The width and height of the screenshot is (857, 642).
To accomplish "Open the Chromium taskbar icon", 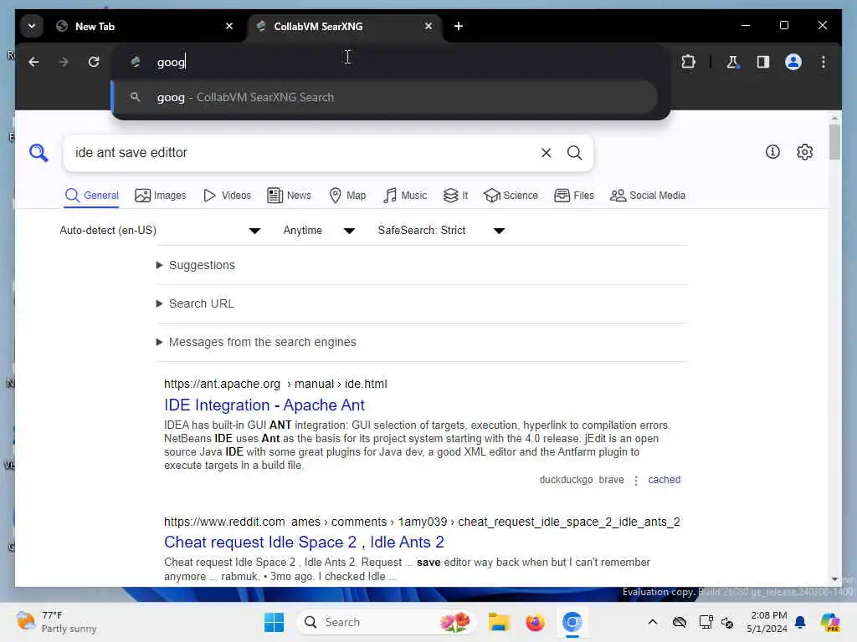I will (x=572, y=622).
